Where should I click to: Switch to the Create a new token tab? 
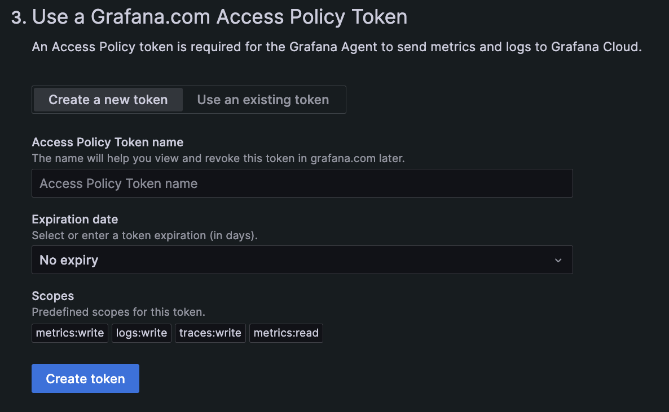(108, 100)
